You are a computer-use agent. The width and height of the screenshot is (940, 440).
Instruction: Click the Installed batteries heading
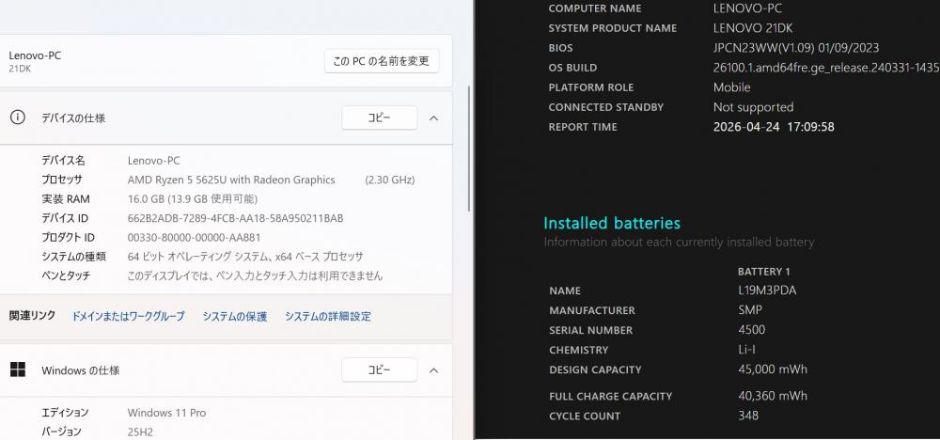612,223
